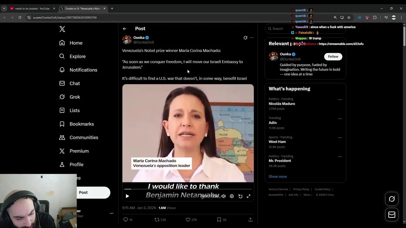This screenshot has height=228, width=406.
Task: Open video settings gear icon
Action: [232, 196]
